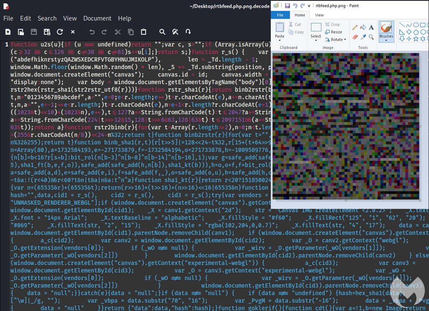The width and height of the screenshot is (429, 311).
Task: Click the editor application icon above the File menu
Action: click(x=6, y=6)
